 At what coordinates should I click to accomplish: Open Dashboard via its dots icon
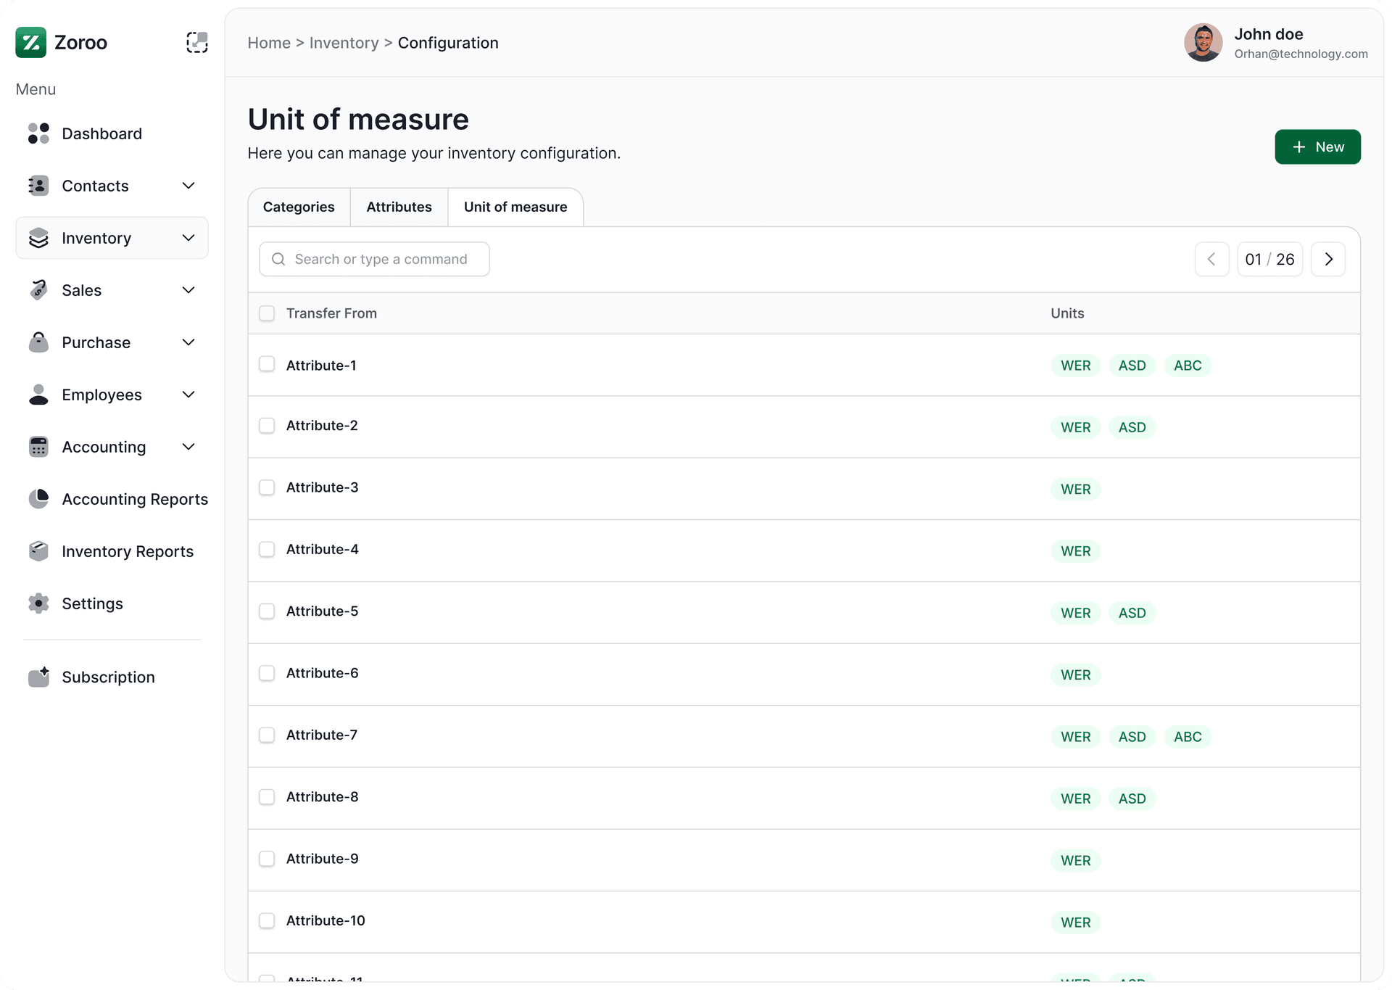coord(38,133)
